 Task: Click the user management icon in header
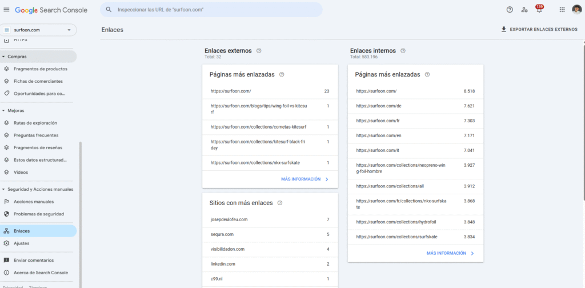(524, 10)
